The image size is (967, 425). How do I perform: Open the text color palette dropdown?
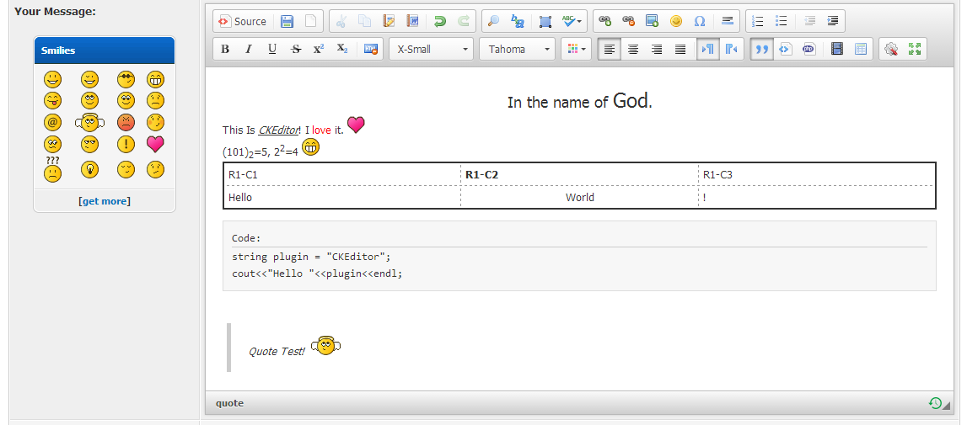click(577, 50)
